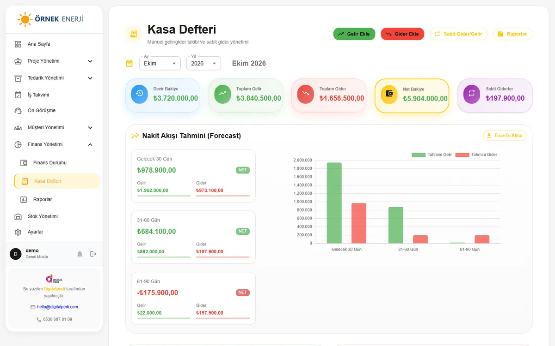Click the ₺1.952.000,00 Gelir value
The height and width of the screenshot is (346, 555).
[153, 191]
